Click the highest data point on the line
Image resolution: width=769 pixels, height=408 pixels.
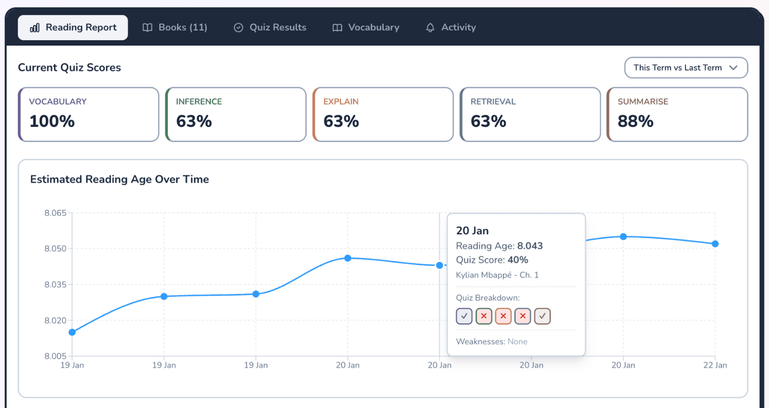click(x=623, y=236)
